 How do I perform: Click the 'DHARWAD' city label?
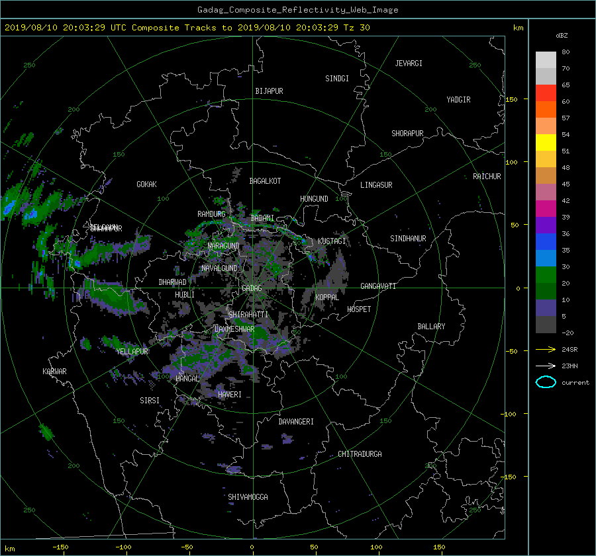pos(173,282)
